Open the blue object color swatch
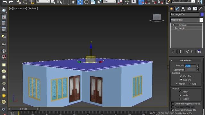 click(x=202, y=14)
